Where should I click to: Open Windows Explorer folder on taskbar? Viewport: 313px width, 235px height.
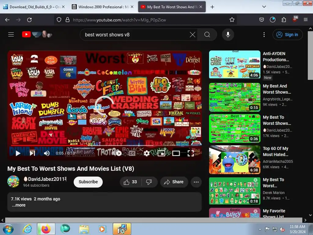point(84,229)
